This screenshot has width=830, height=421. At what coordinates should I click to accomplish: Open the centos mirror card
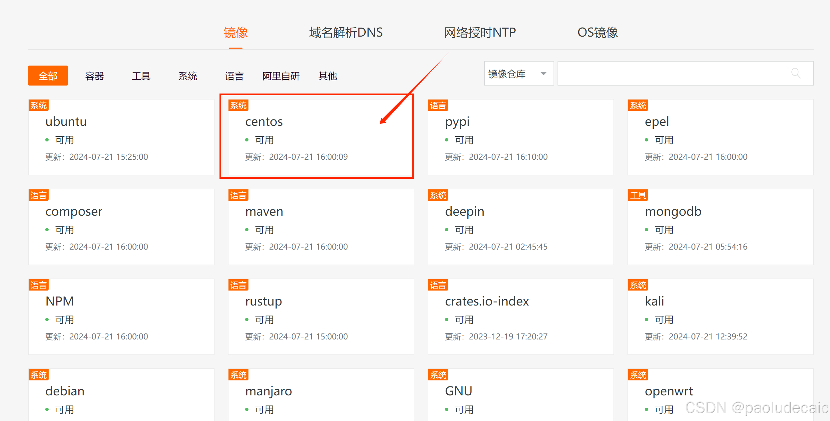[x=321, y=137]
